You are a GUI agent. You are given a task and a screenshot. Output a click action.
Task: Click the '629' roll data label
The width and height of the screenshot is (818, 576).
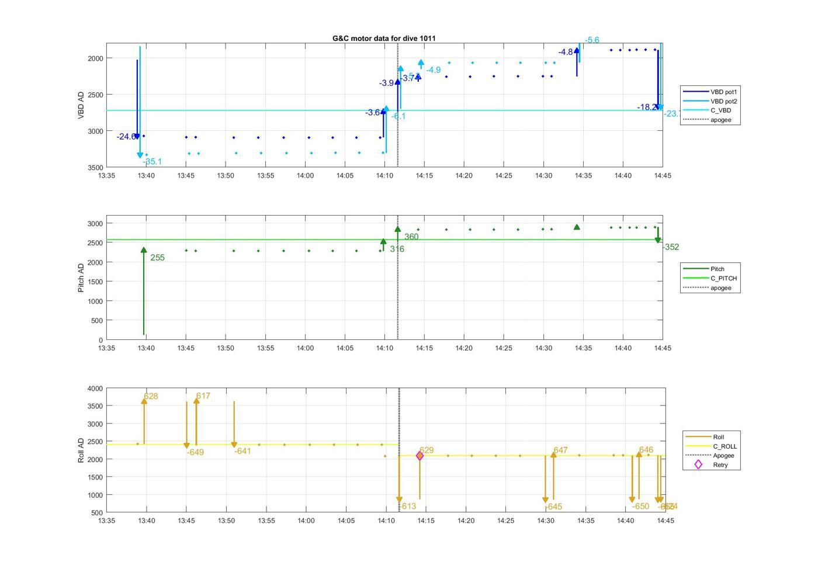[x=427, y=450]
